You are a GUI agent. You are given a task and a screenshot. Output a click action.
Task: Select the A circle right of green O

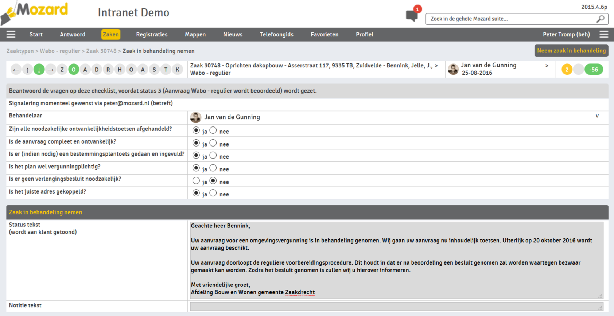click(85, 70)
